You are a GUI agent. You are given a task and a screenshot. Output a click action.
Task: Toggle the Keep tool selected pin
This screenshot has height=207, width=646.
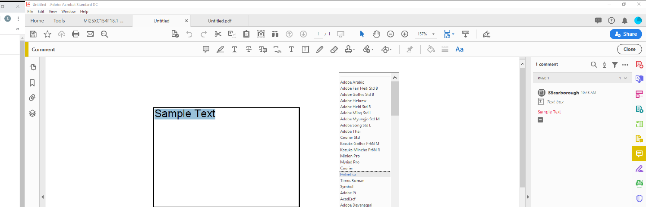(410, 50)
